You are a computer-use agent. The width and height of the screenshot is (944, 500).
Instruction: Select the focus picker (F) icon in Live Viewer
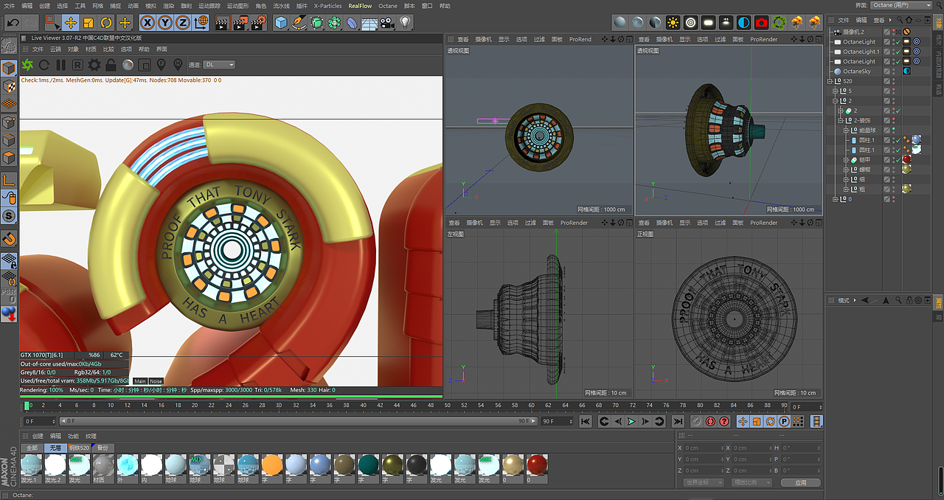point(162,65)
